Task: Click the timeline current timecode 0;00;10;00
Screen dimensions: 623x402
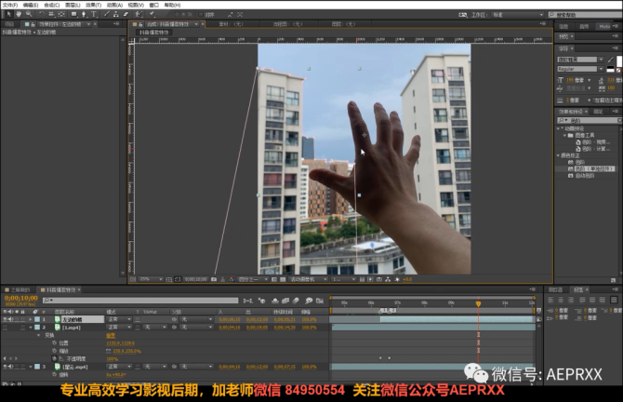Action: coord(21,298)
